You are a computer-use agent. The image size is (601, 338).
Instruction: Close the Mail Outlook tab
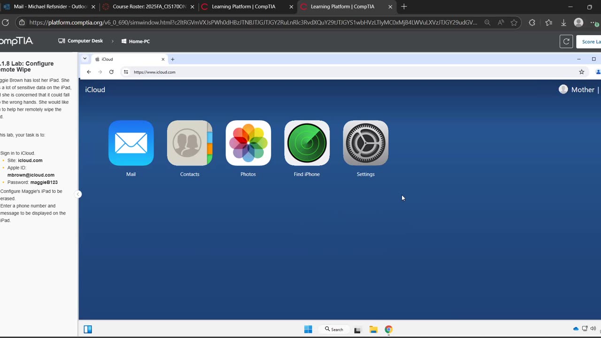coord(93,7)
